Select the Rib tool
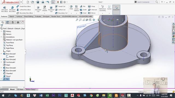 (83, 7)
